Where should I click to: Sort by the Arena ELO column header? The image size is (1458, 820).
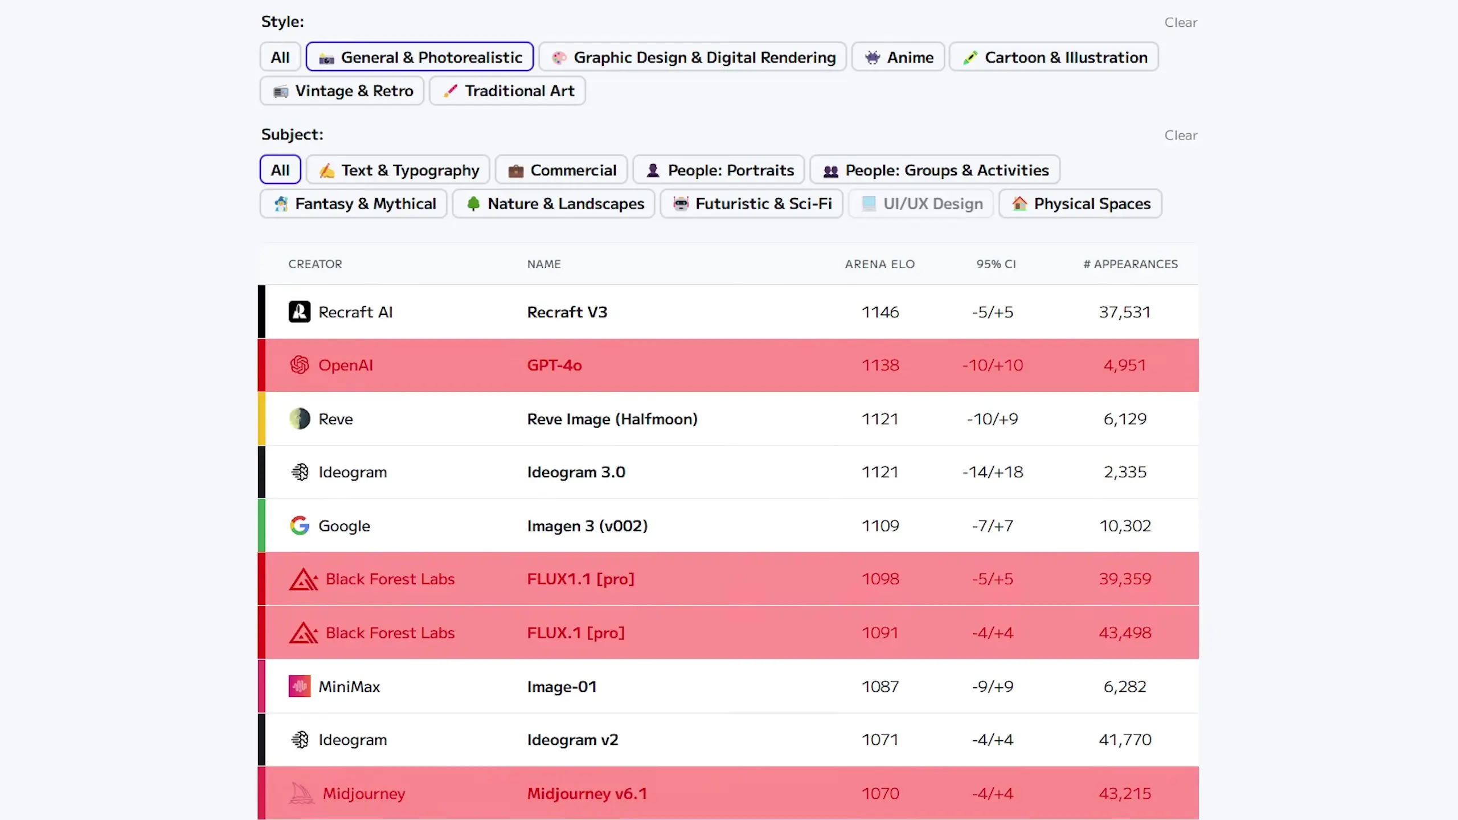(880, 264)
